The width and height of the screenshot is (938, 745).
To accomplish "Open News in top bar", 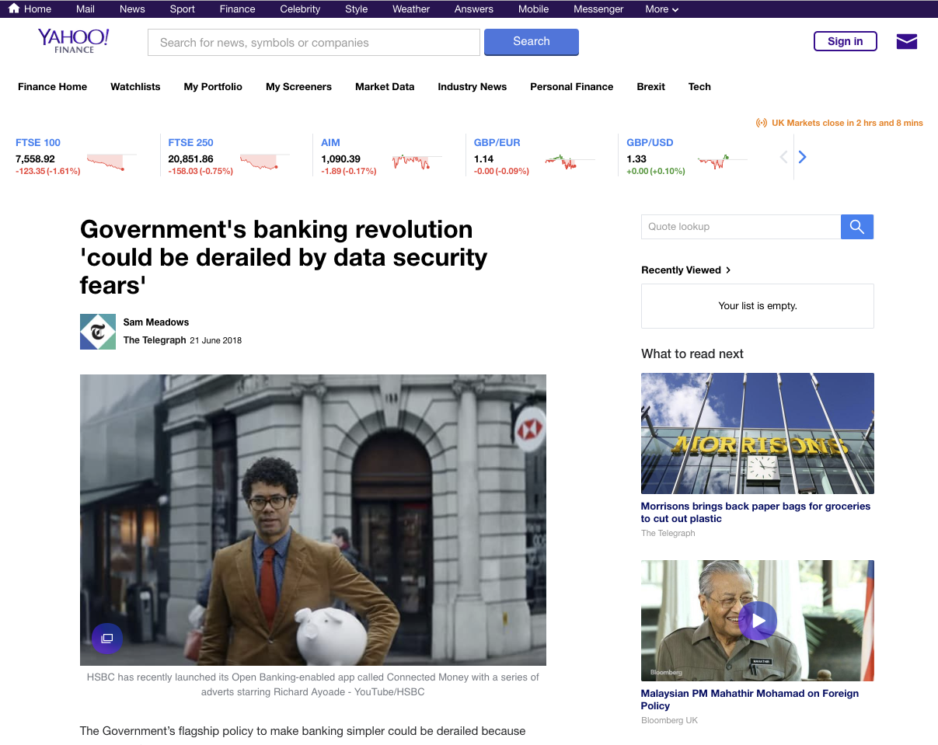I will (x=132, y=9).
